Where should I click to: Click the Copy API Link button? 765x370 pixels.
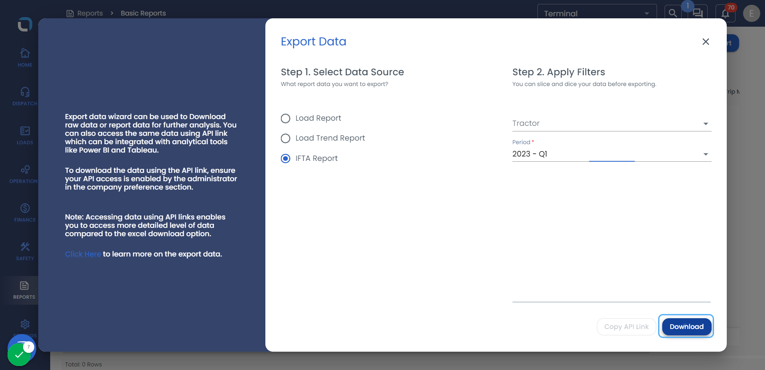coord(626,327)
